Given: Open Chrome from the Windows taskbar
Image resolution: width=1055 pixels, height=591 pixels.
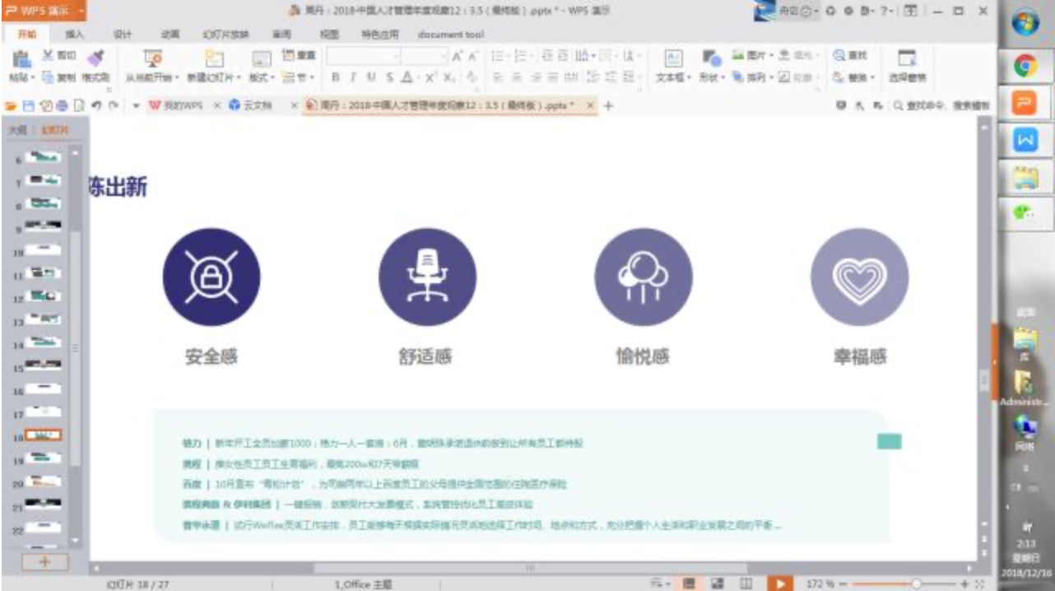Looking at the screenshot, I should pyautogui.click(x=1025, y=65).
